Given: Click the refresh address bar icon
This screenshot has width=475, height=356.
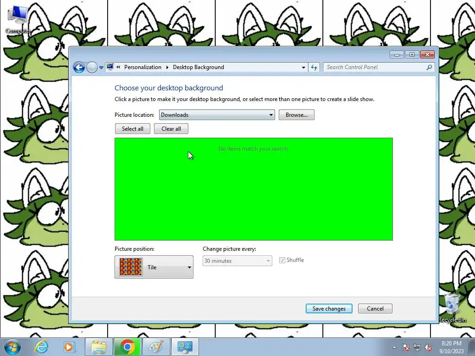Looking at the screenshot, I should click(314, 67).
